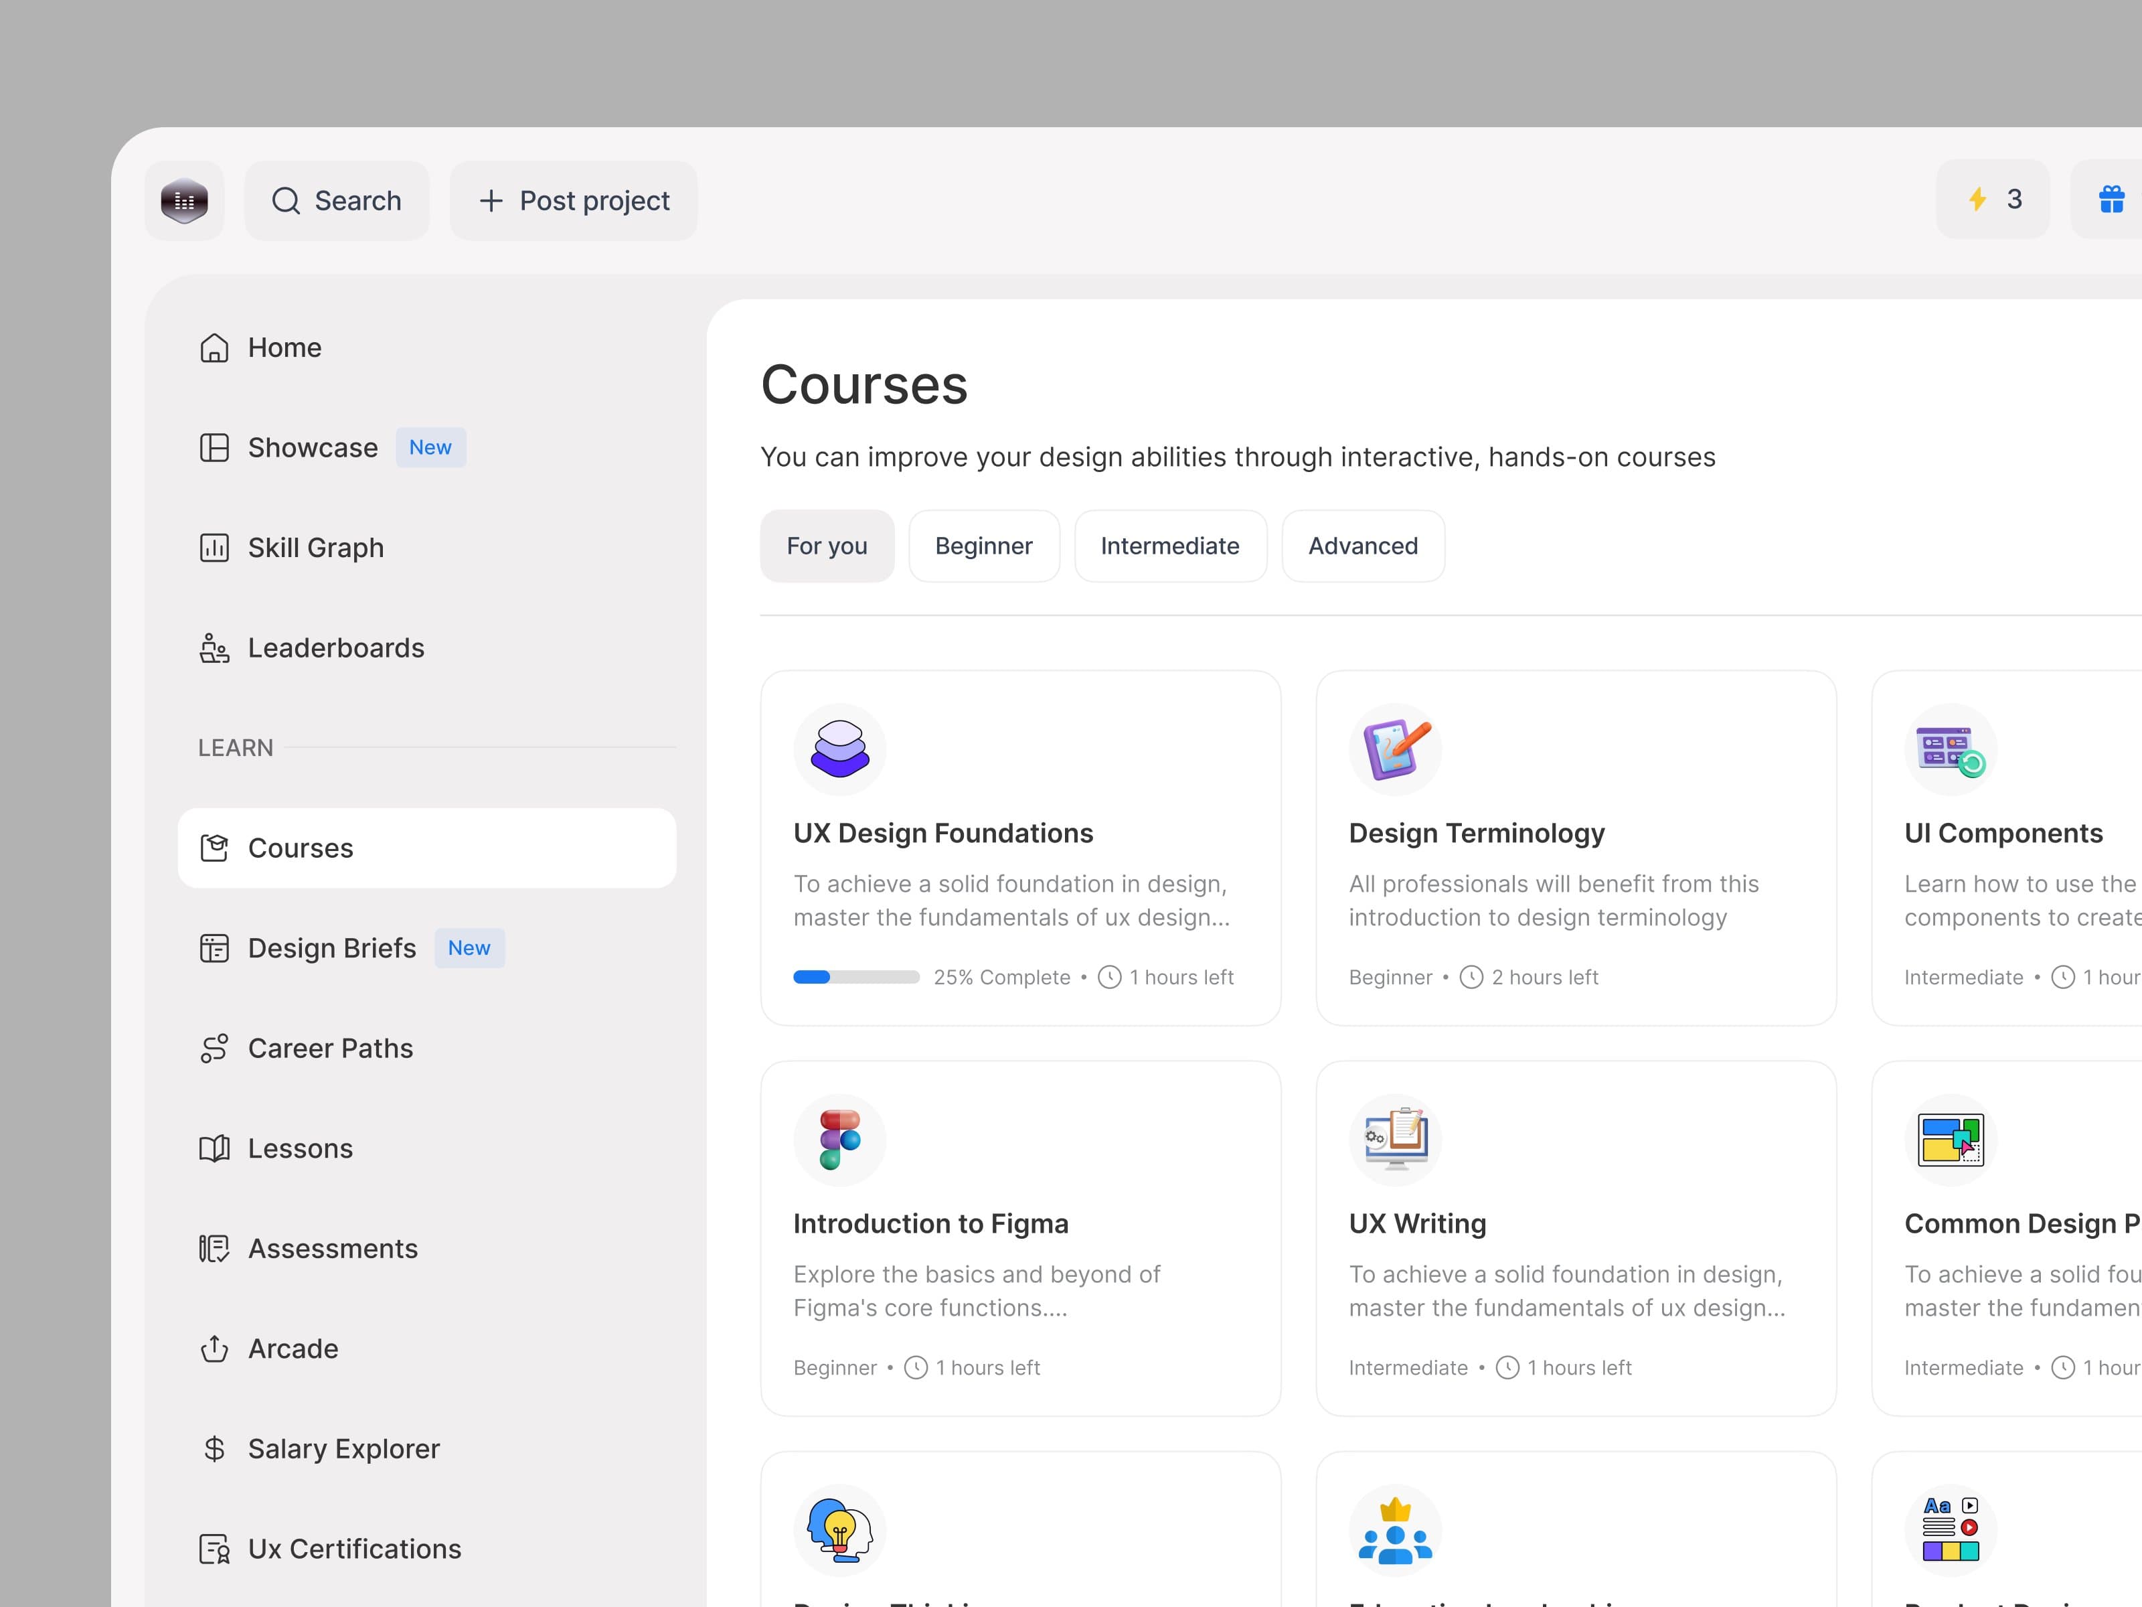Click the Leaderboards podium icon

click(x=214, y=648)
